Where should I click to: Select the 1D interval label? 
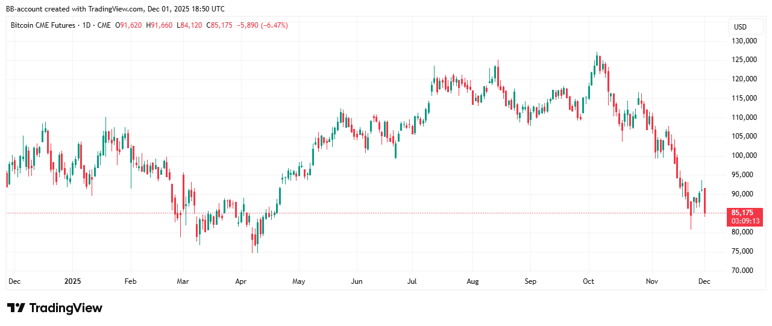tap(87, 25)
